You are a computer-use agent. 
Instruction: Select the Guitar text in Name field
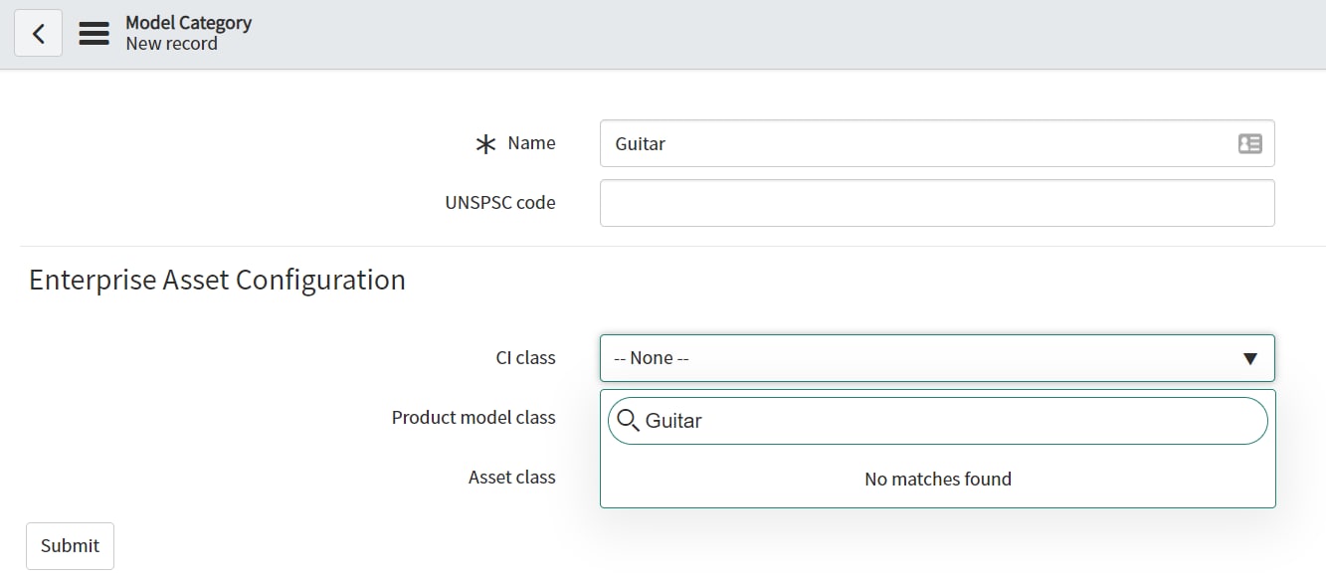[x=639, y=143]
